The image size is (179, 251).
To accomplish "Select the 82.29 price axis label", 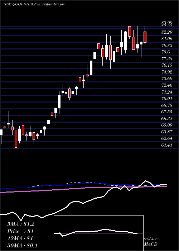I will coord(167,32).
